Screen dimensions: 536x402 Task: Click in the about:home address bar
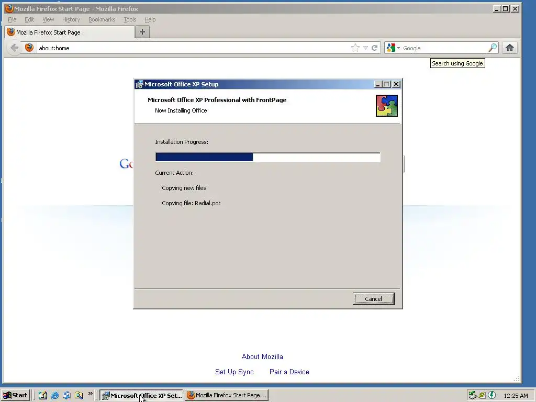pos(193,48)
